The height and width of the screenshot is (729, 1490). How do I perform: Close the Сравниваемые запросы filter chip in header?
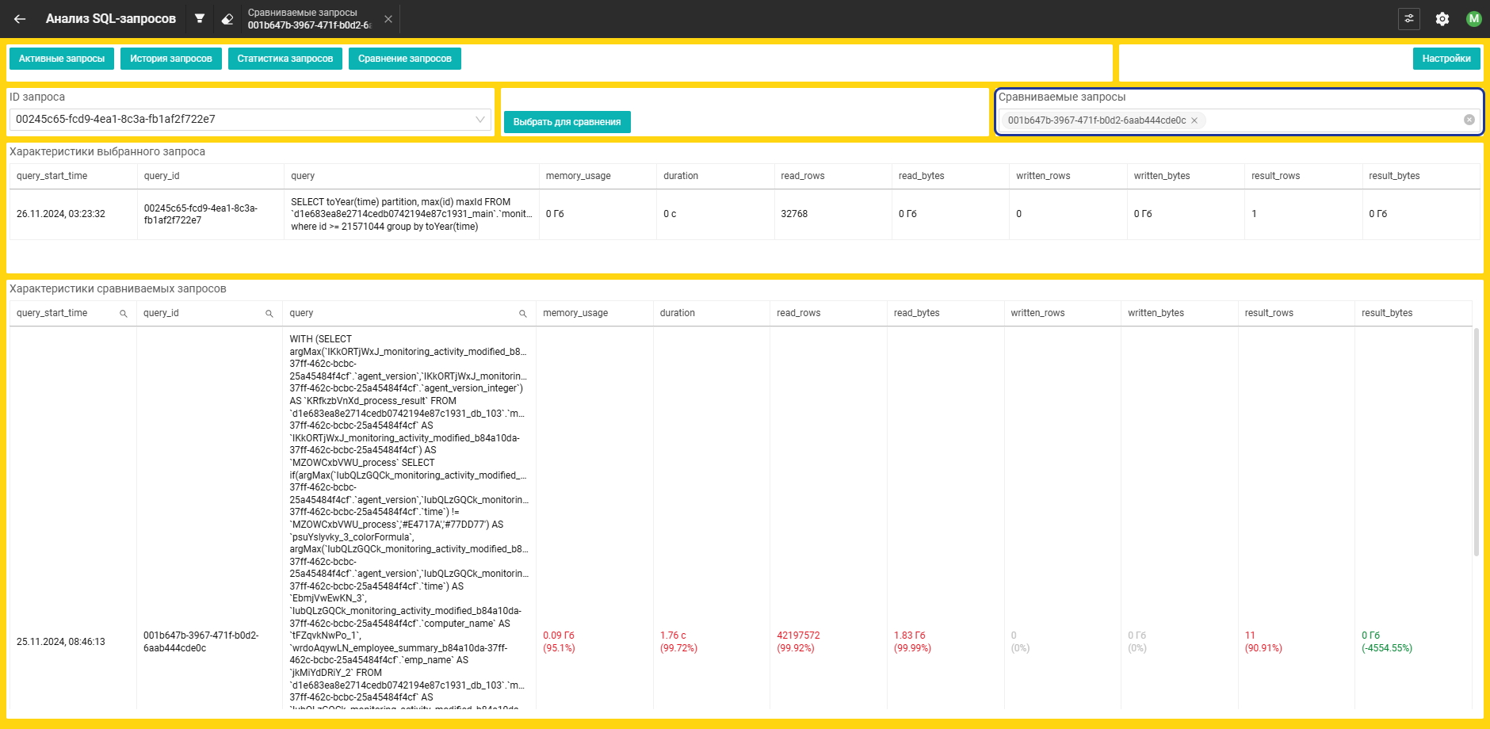[x=388, y=19]
